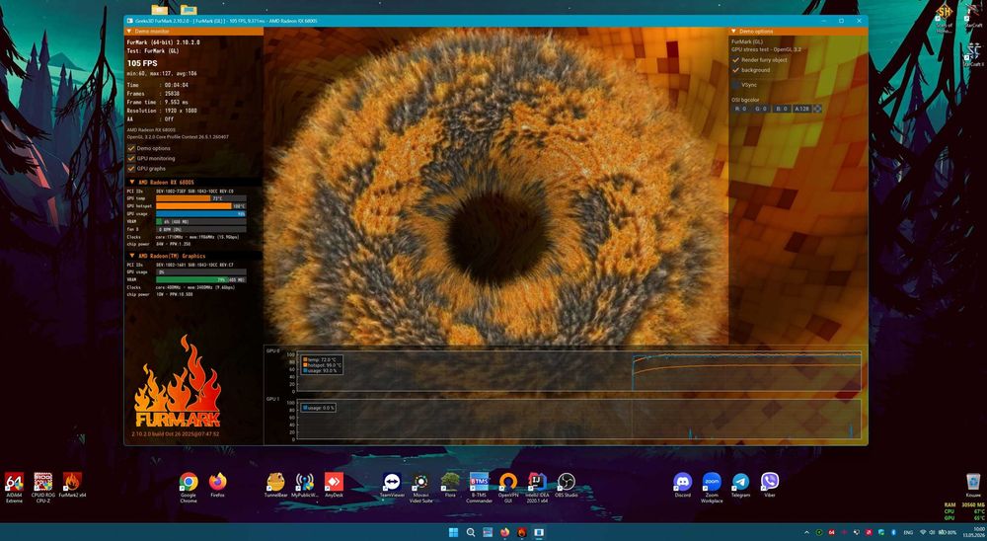Click green VRAM bar under Radeon(TM) Graphics
987x541 pixels.
click(200, 279)
